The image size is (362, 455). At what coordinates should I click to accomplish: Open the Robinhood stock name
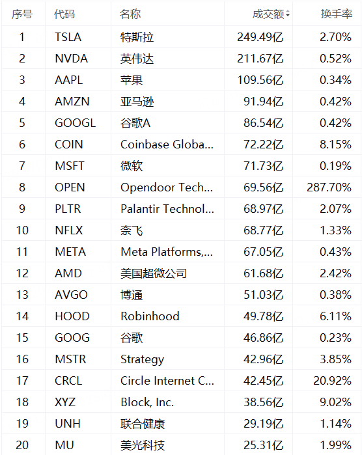(150, 316)
